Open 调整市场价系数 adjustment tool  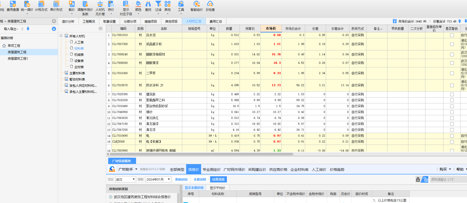[x=85, y=8]
